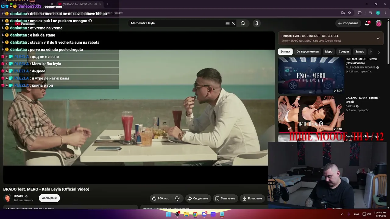The width and height of the screenshot is (390, 219).
Task: Click the "261 хил. абонати" subscriber count
Action: 23,200
